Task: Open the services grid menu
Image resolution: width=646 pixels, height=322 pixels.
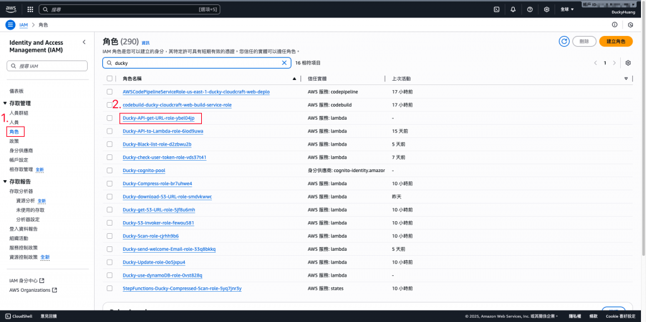Action: click(x=30, y=9)
